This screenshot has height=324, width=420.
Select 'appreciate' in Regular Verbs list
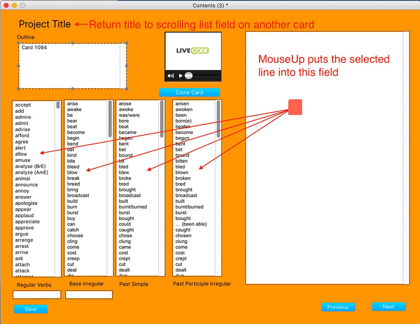[x=27, y=222]
